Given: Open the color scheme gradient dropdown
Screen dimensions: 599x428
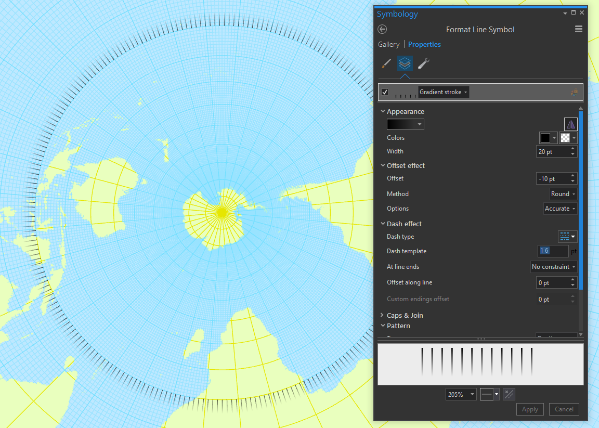Looking at the screenshot, I should pos(406,124).
